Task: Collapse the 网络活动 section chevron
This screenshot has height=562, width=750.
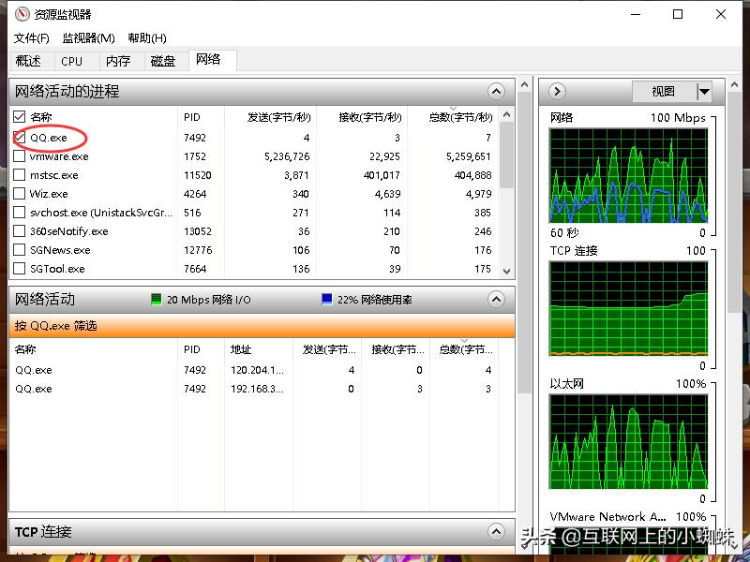Action: coord(496,300)
